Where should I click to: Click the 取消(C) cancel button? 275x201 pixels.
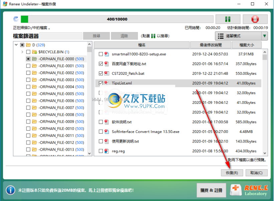pos(256,173)
